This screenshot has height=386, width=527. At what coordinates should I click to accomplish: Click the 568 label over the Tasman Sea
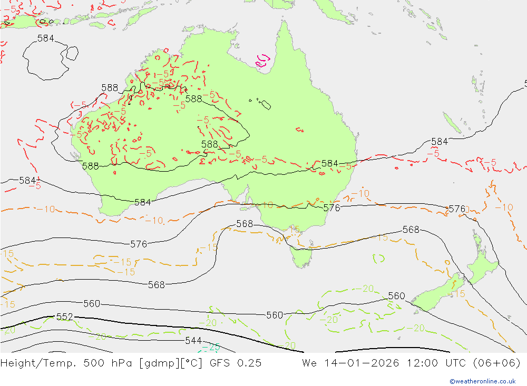tap(411, 230)
